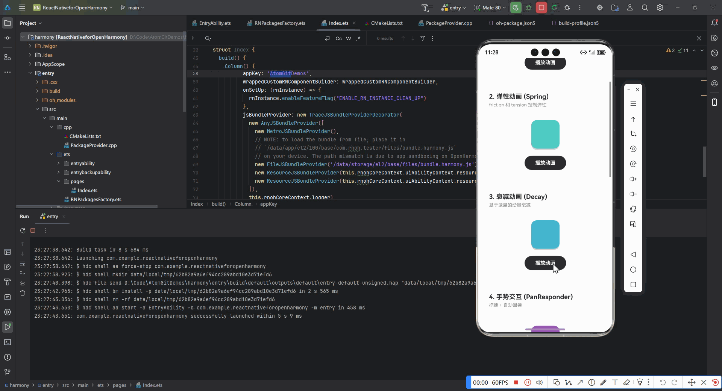Open the Notifications bell

tap(714, 23)
